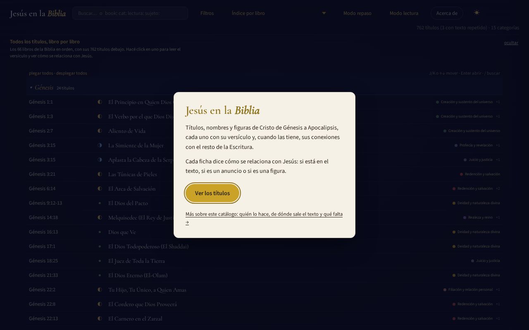Click the half-circle icon beside Tu Hijo, Tu Único

click(x=100, y=290)
